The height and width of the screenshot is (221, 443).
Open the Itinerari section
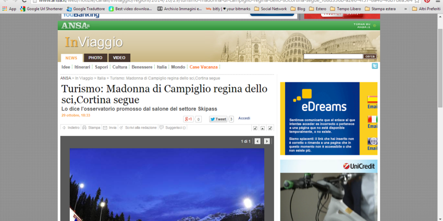(x=82, y=67)
